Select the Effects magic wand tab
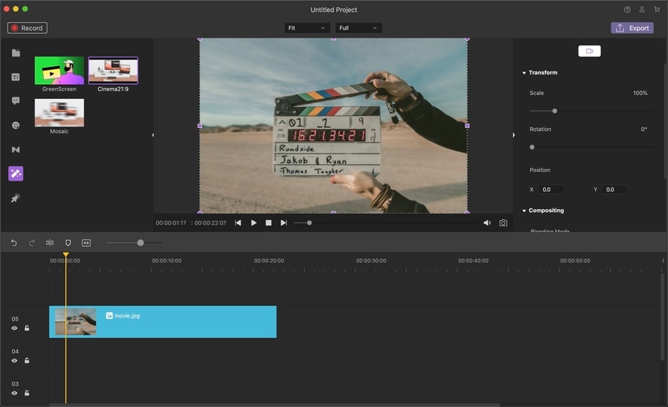The height and width of the screenshot is (407, 668). pyautogui.click(x=16, y=174)
